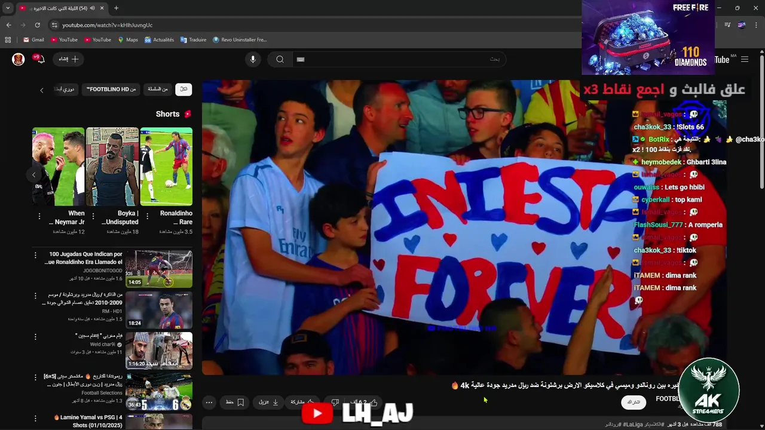Viewport: 765px width, 430px height.
Task: Click the video player showing Iniesta Forever
Action: tap(464, 228)
